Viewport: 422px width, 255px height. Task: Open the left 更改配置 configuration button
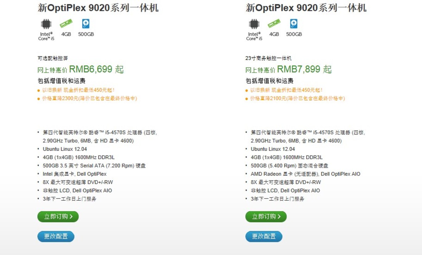tap(56, 236)
